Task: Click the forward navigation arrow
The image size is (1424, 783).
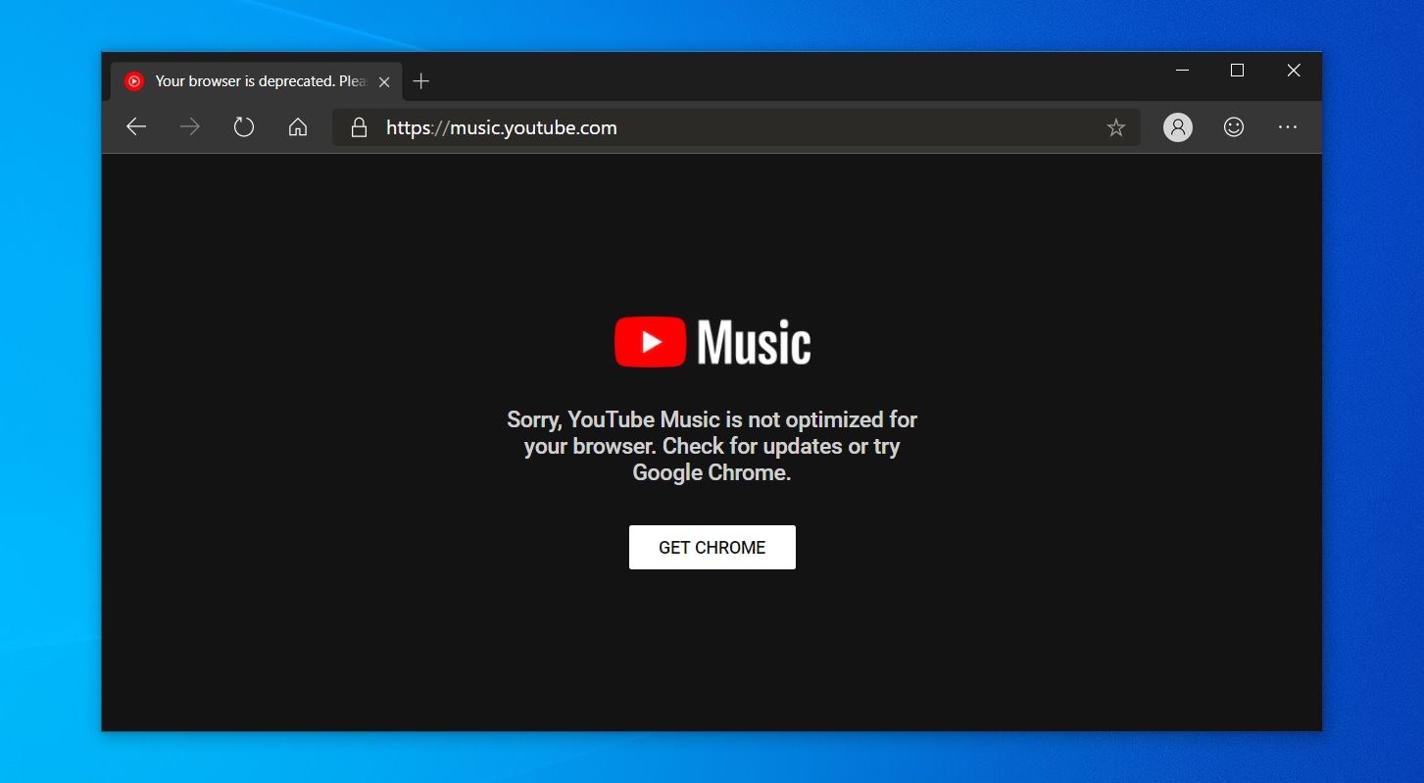Action: tap(190, 127)
